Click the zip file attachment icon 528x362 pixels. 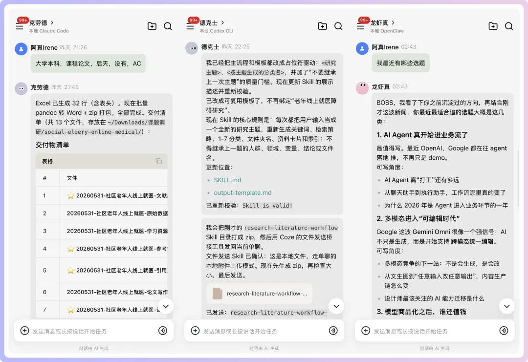tap(217, 294)
